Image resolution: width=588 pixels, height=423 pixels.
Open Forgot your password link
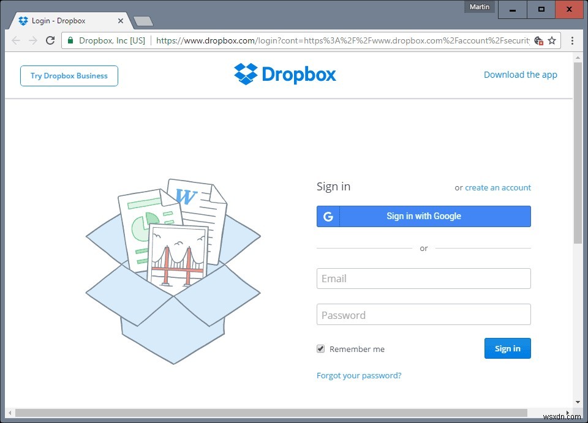pyautogui.click(x=359, y=375)
